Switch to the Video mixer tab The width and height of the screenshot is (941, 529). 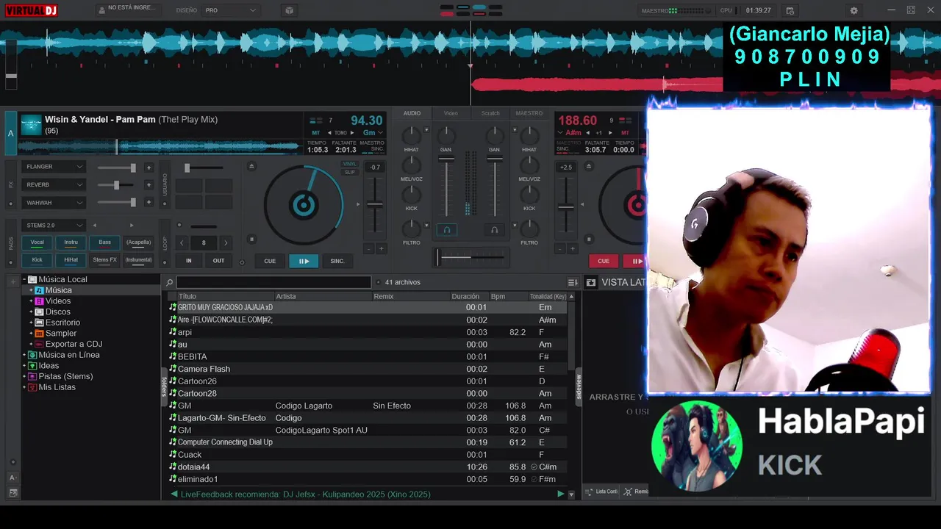[x=451, y=113]
